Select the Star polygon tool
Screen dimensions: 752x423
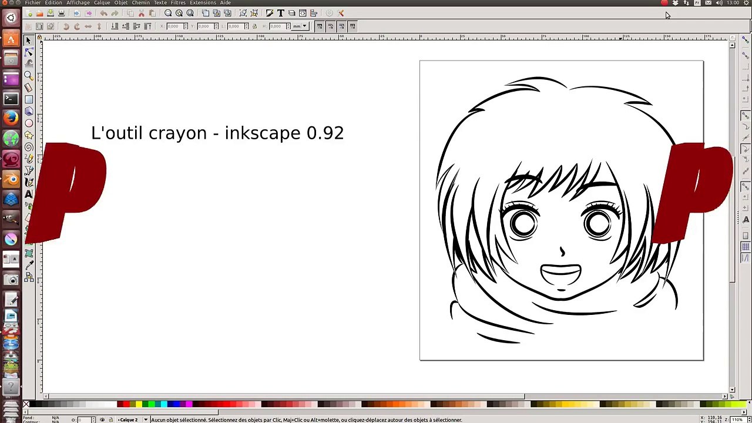point(29,135)
